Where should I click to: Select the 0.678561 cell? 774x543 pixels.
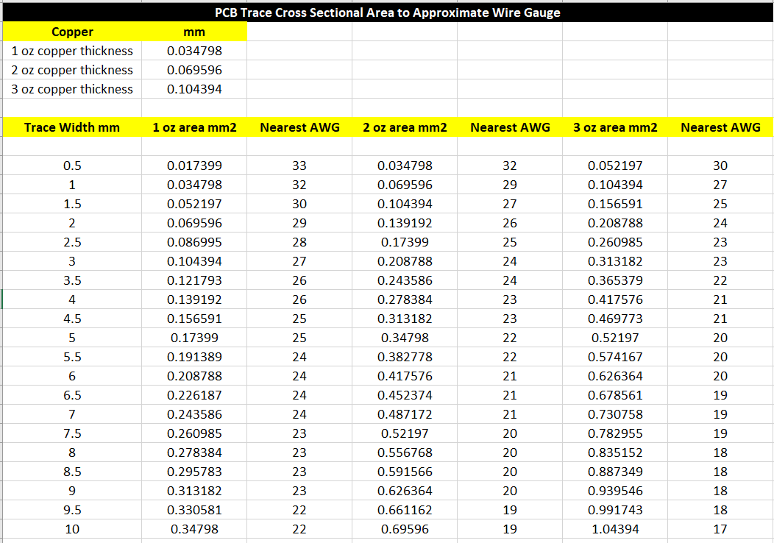click(615, 395)
